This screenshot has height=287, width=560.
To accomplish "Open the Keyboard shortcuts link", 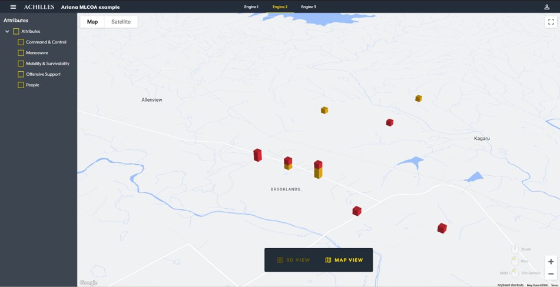I will pos(510,285).
